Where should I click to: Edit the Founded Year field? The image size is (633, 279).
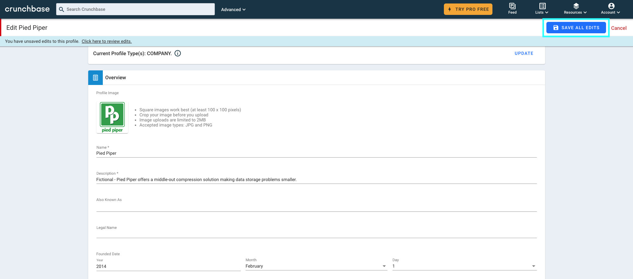tap(168, 266)
